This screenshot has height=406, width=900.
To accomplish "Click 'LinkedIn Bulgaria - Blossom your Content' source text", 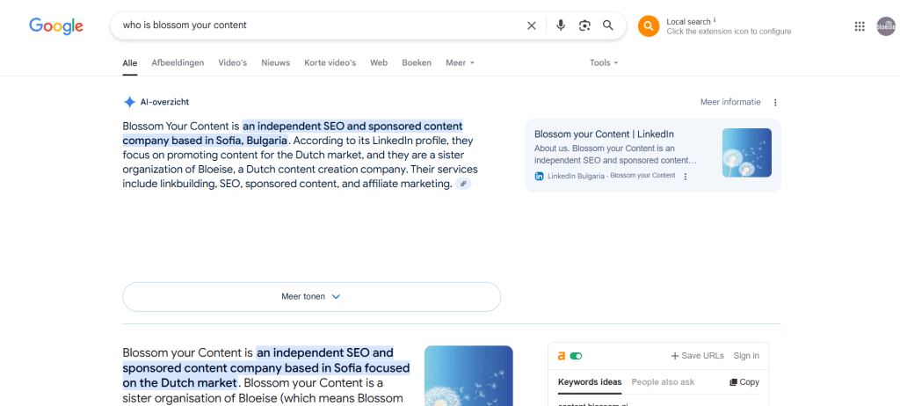I will coord(612,176).
